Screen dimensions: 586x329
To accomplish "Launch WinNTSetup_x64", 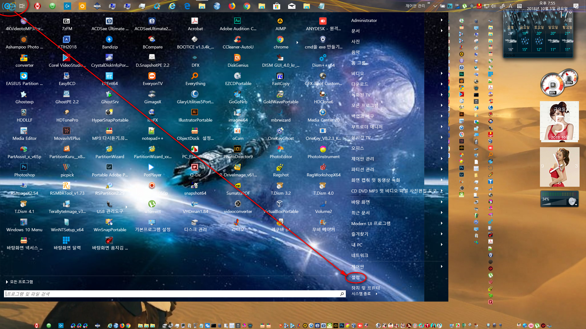I will 67,225.
